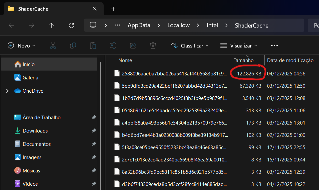Refresh the current folder view
319x190 pixels.
click(x=71, y=25)
